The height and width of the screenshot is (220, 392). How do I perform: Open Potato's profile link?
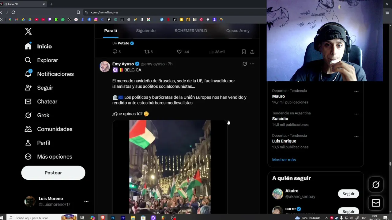tap(123, 43)
